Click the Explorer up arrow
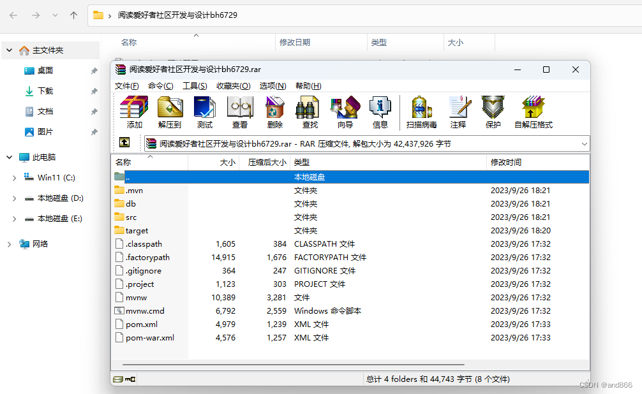642x394 pixels. click(x=73, y=15)
